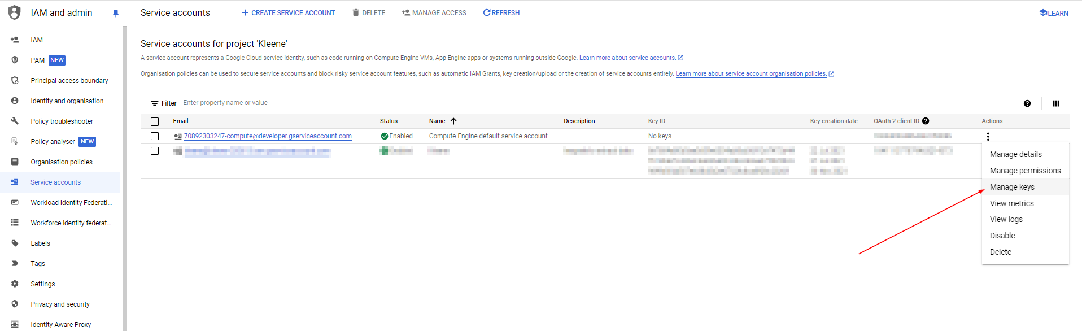Choose View logs from actions menu
Image resolution: width=1082 pixels, height=331 pixels.
[x=1025, y=219]
